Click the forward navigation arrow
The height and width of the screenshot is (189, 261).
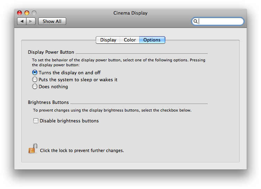tap(31, 21)
